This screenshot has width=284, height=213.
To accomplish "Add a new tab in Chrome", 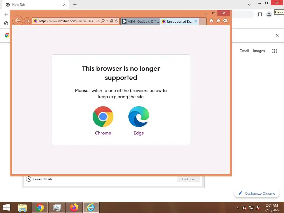I will pyautogui.click(x=75, y=5).
